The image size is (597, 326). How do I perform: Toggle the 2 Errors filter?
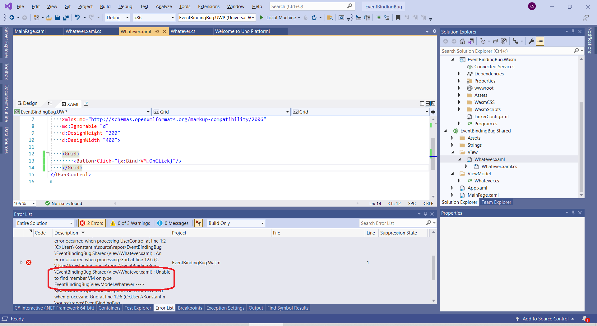click(92, 223)
